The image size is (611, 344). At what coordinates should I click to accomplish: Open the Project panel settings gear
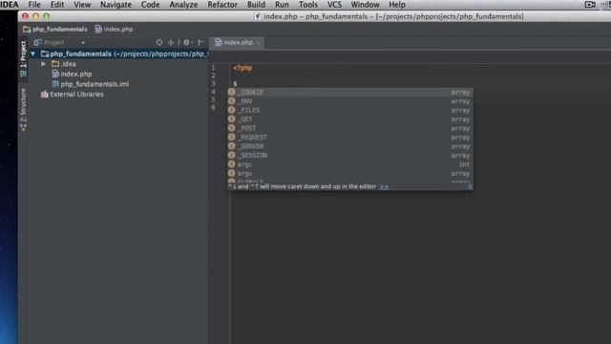point(187,42)
